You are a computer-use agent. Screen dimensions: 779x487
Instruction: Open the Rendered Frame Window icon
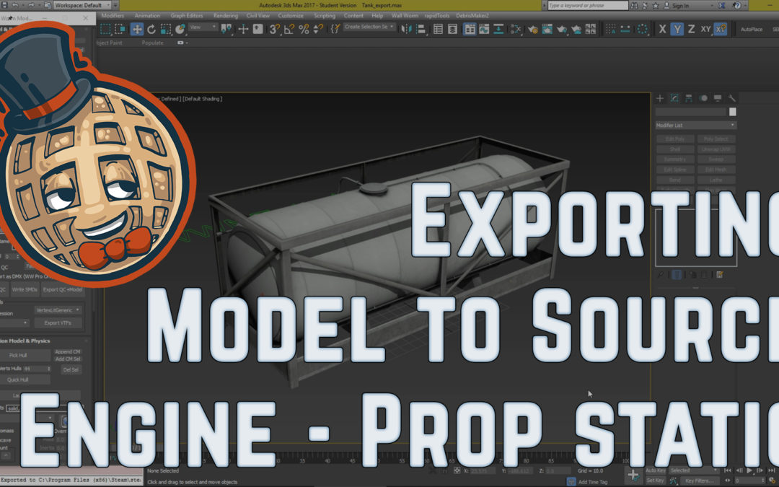547,30
